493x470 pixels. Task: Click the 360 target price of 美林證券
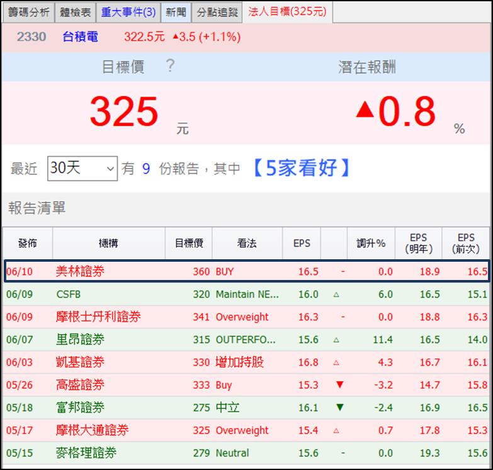click(201, 271)
